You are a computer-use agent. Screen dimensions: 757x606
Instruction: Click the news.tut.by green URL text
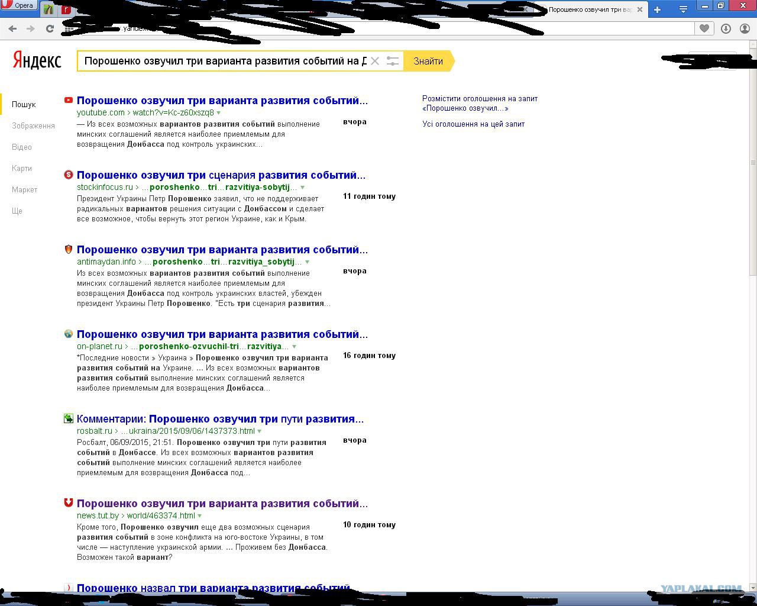[x=136, y=515]
